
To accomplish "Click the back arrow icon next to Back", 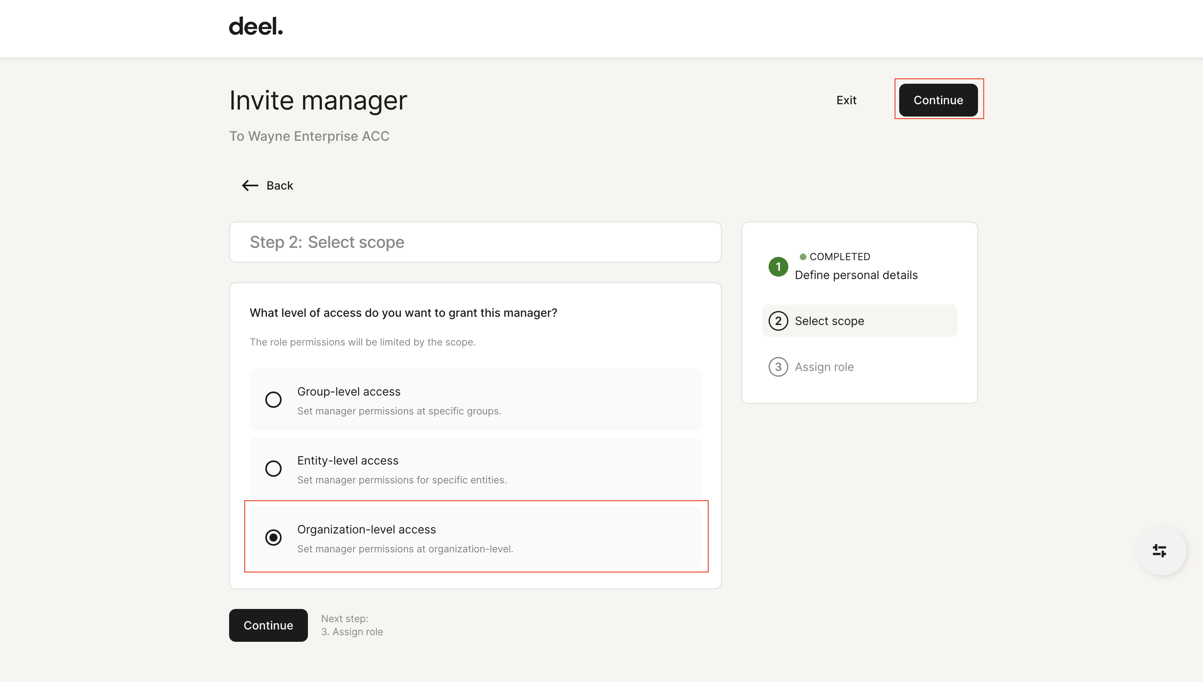I will tap(249, 185).
